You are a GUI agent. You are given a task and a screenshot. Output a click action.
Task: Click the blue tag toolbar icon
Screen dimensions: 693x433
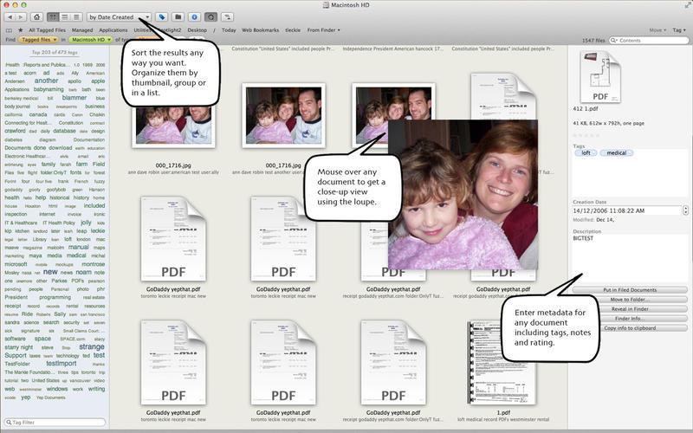(x=162, y=16)
